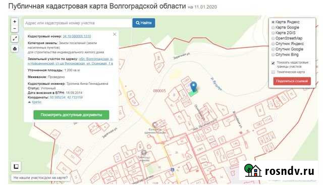The height and width of the screenshot is (185, 323).
Task: Select Карта Google radio option
Action: coord(273,27)
